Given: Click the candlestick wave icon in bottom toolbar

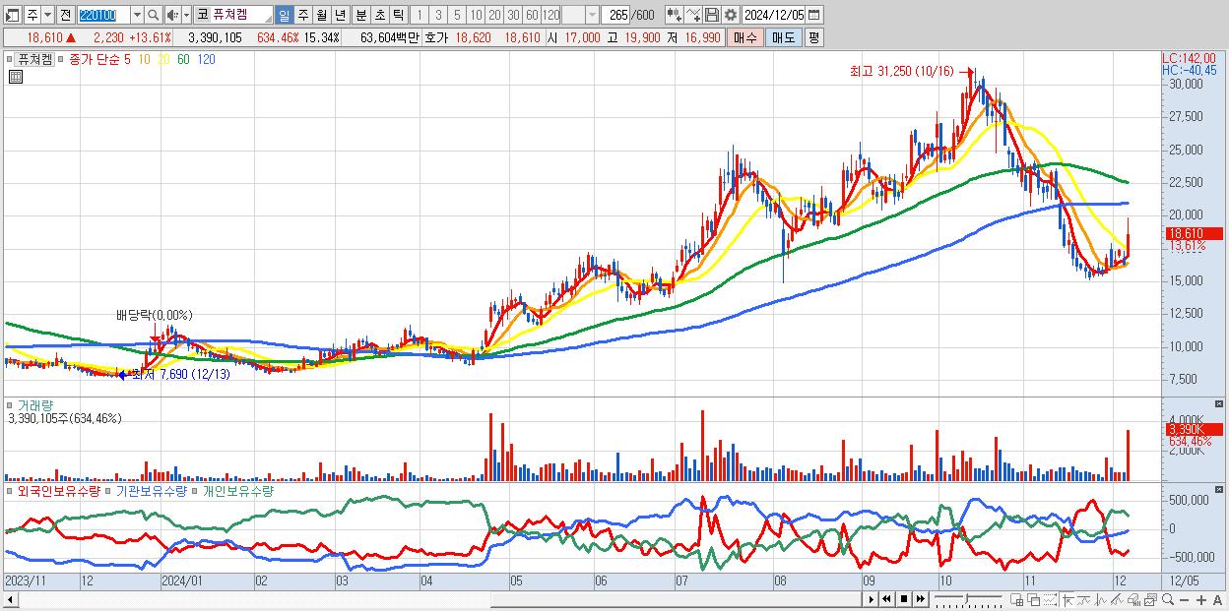Looking at the screenshot, I should pyautogui.click(x=1101, y=600).
